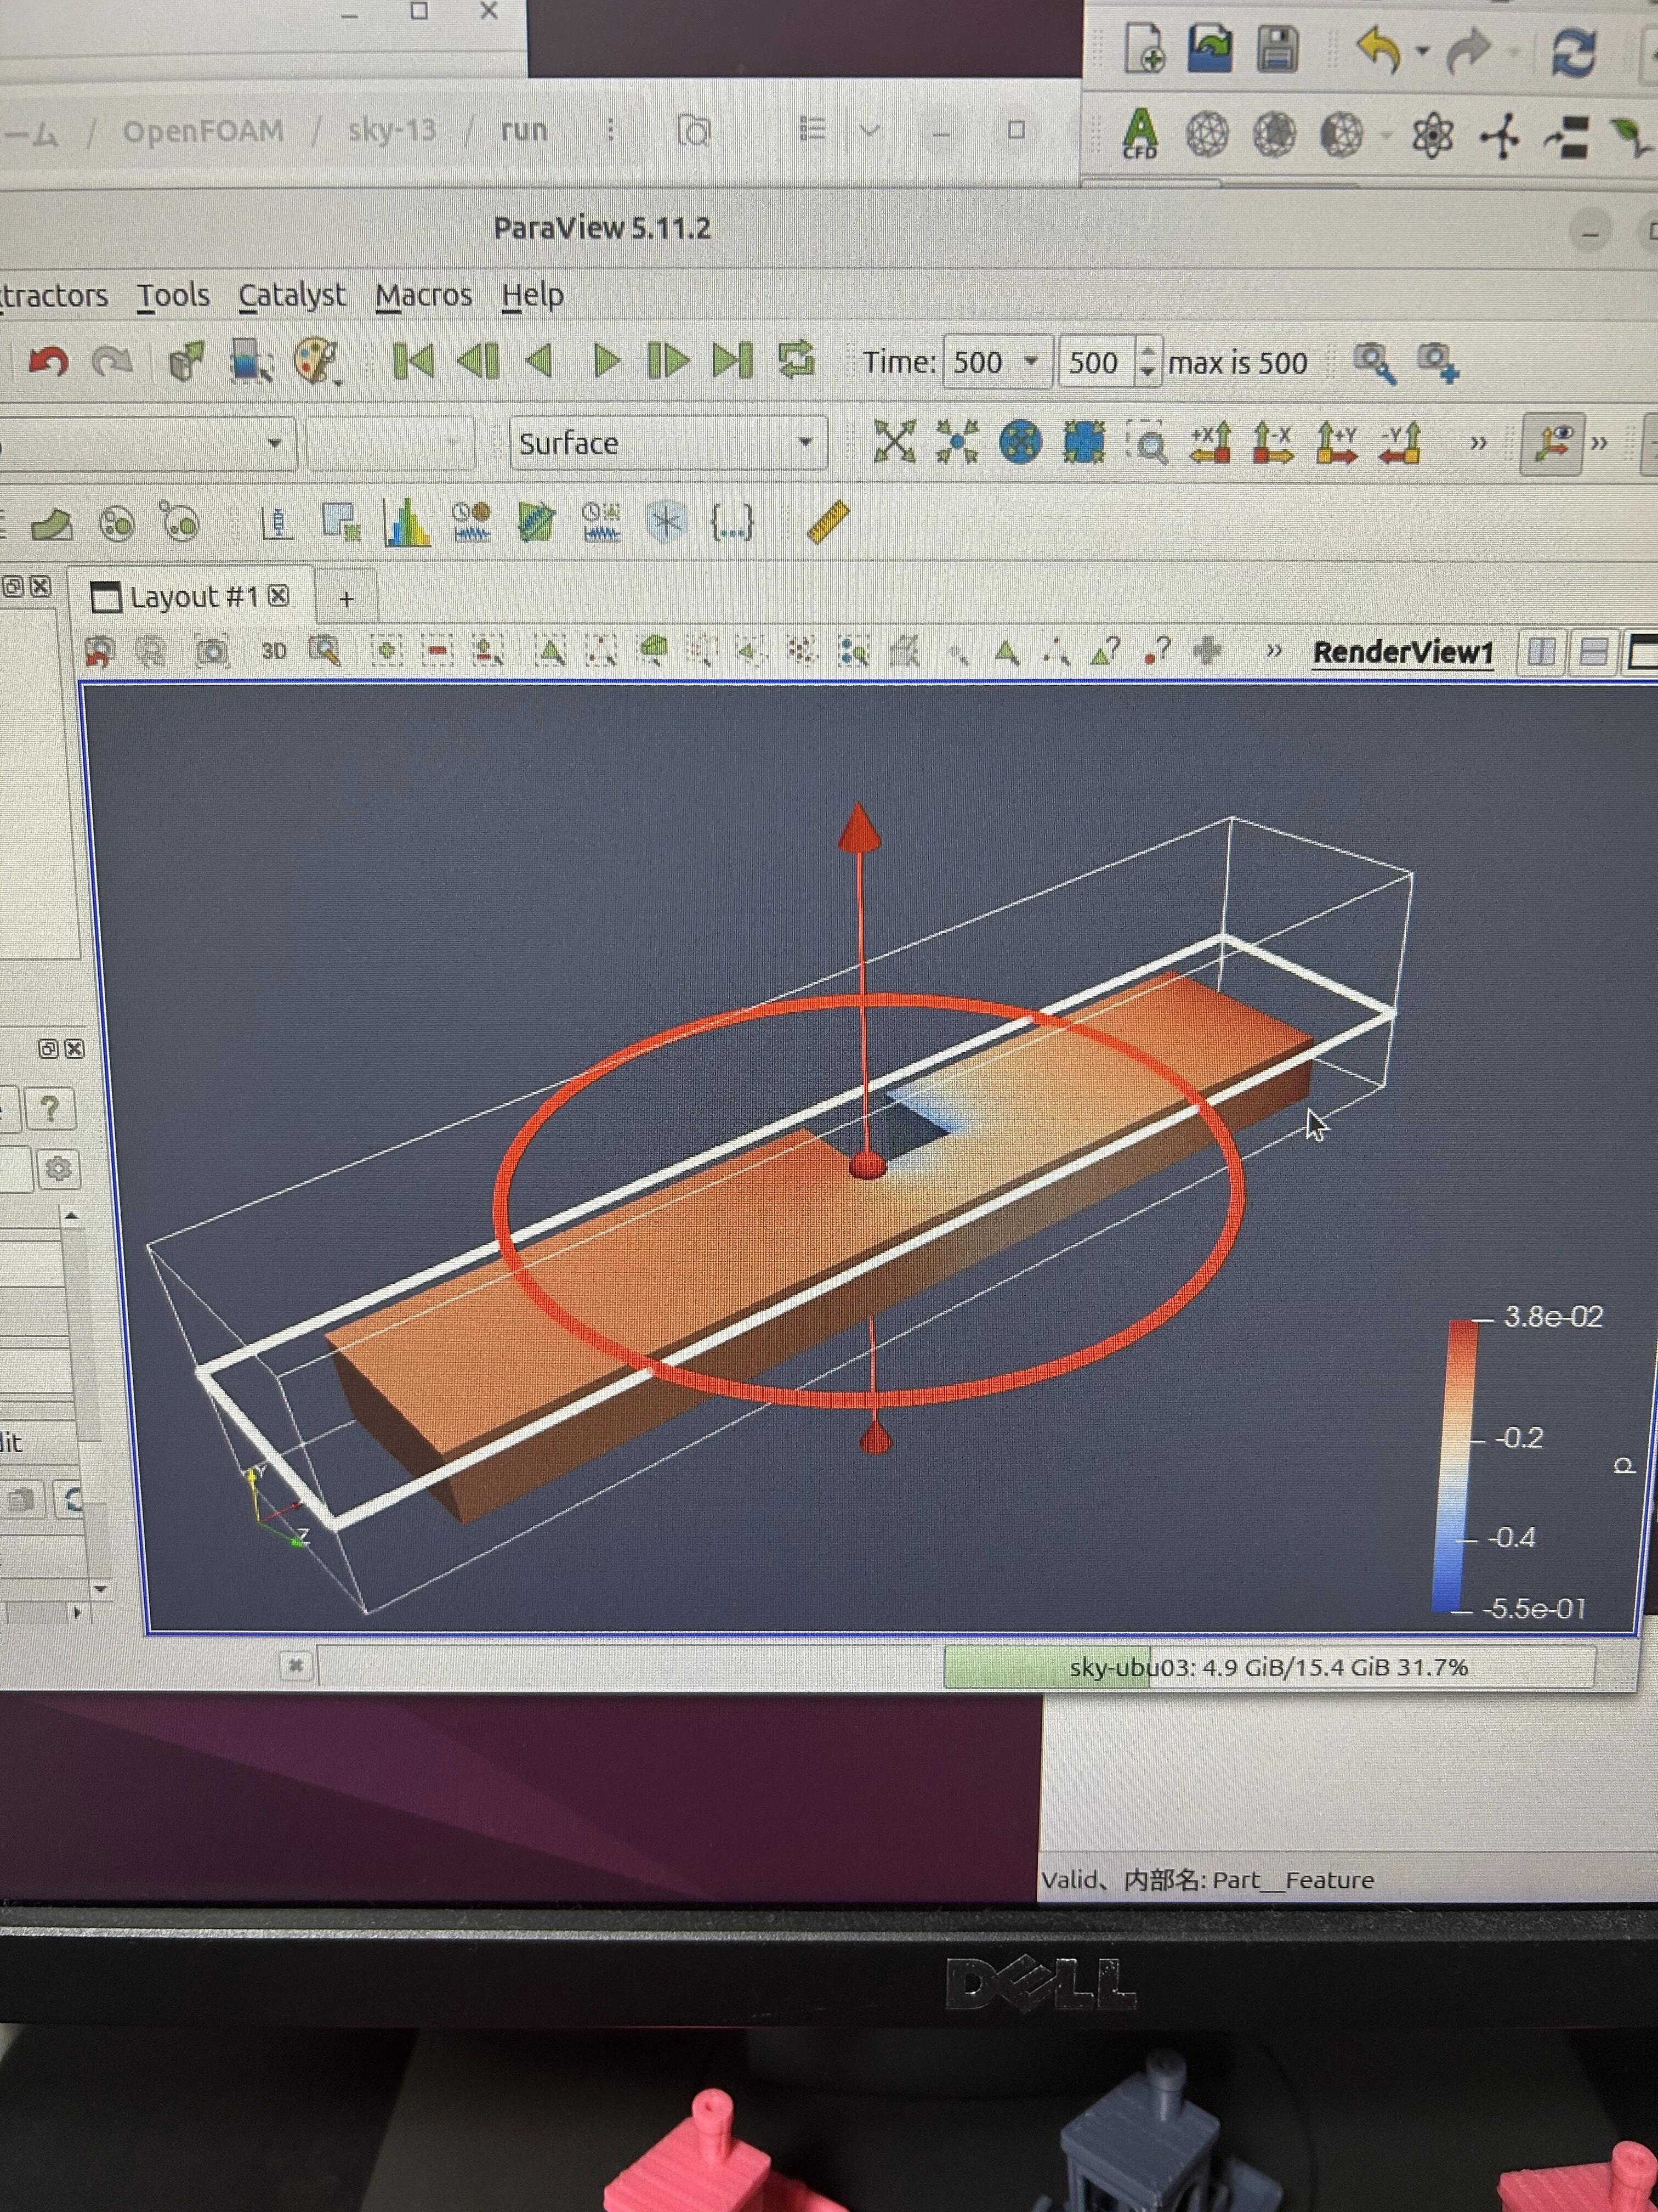Jump to the first time frame

click(413, 361)
